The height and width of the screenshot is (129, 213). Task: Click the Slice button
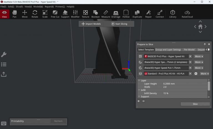[195, 104]
